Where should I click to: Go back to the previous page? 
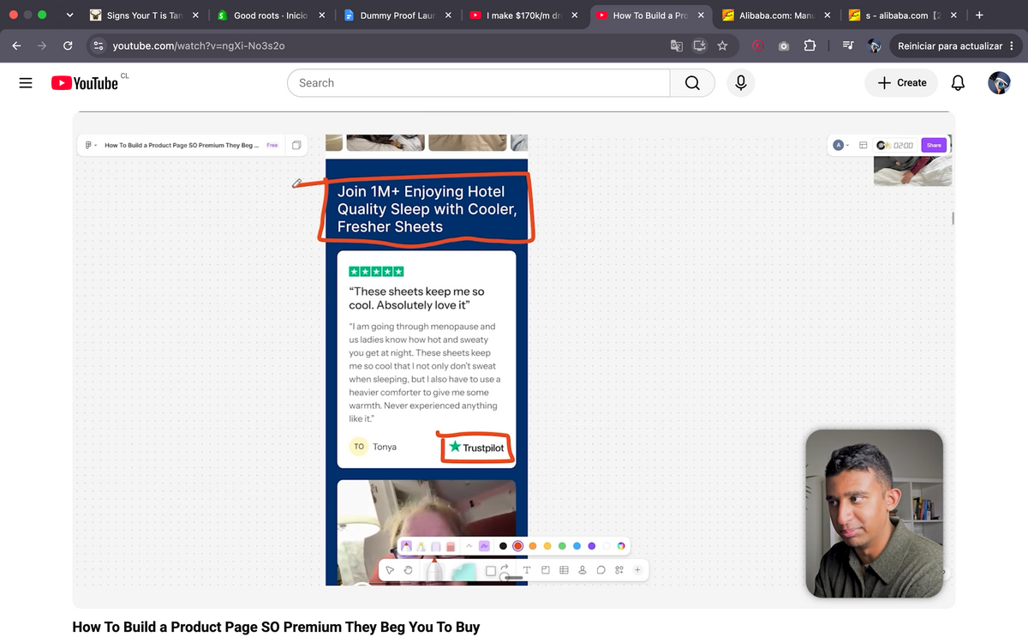point(17,45)
